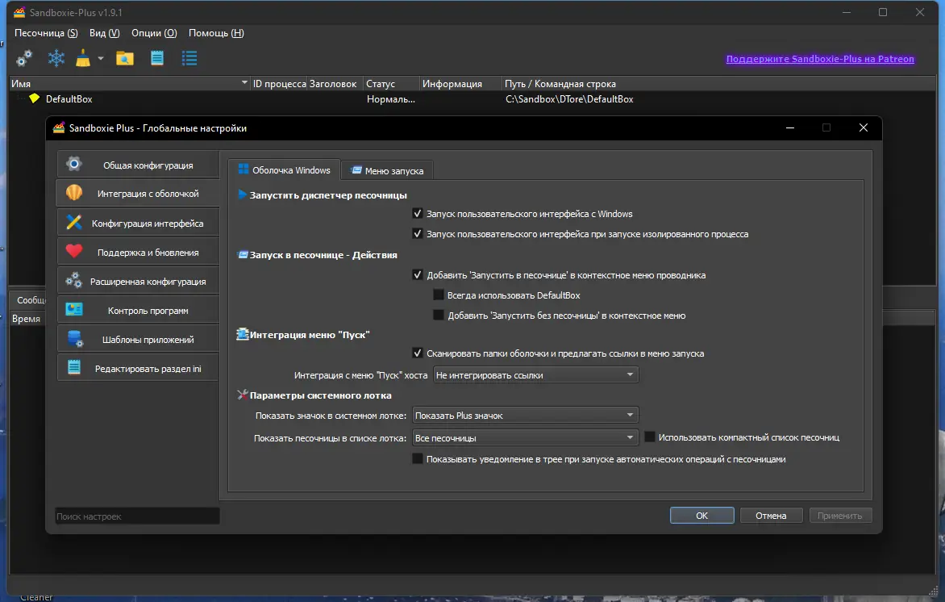Click the icon on Меню запуска tab
945x602 pixels.
[x=356, y=171]
